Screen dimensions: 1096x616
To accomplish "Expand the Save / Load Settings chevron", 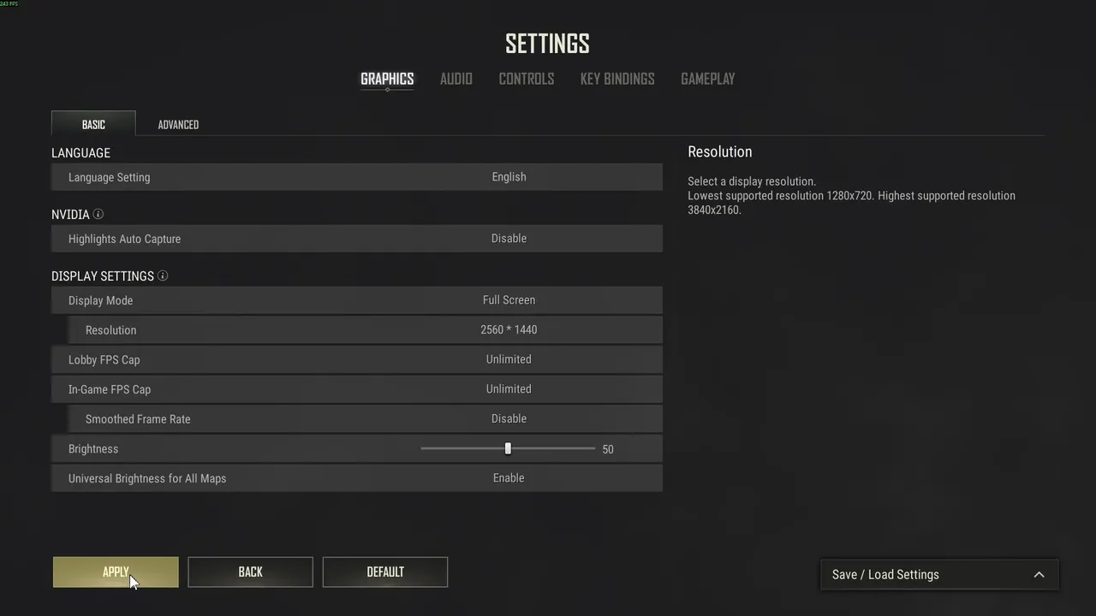I will 1039,575.
